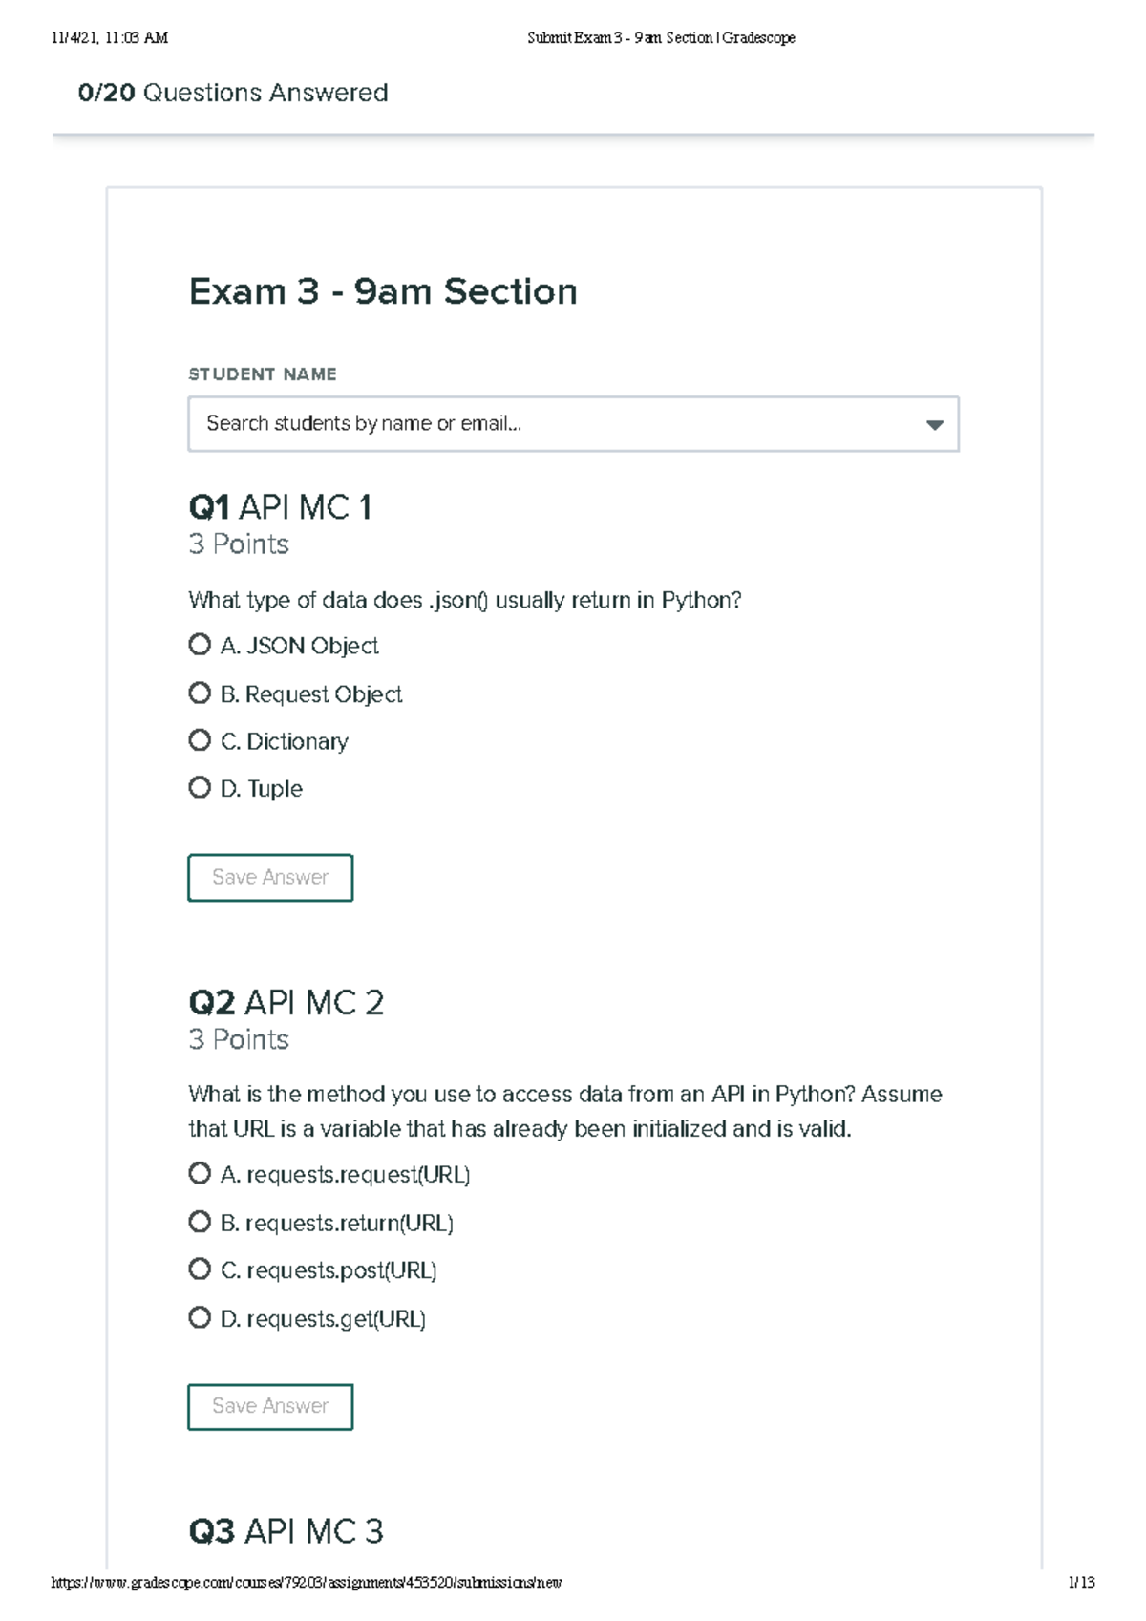Click the Q1 API MC 1 heading
Viewport: 1146px width, 1621px height.
(282, 508)
